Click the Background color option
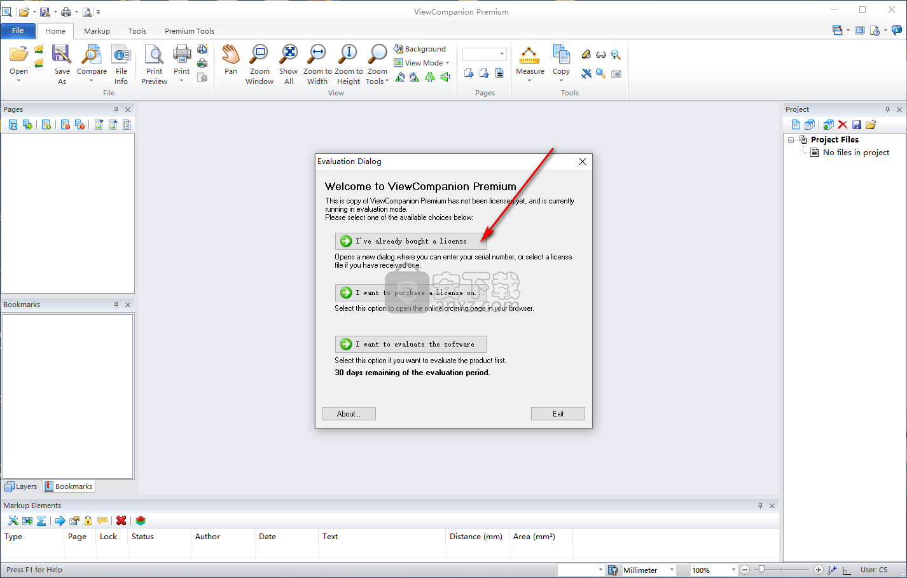 (x=420, y=49)
